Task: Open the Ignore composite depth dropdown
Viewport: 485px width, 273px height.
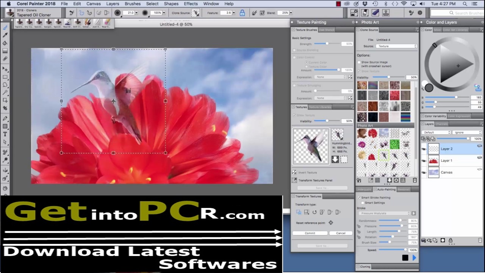Action: [467, 132]
